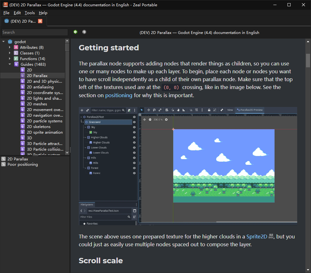Open the 2D particle systems guide
311x273 pixels.
pos(45,121)
